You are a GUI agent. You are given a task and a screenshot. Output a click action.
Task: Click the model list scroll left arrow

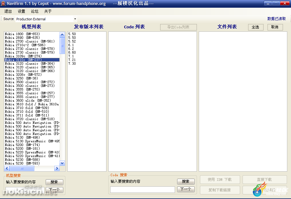[x=7, y=169]
